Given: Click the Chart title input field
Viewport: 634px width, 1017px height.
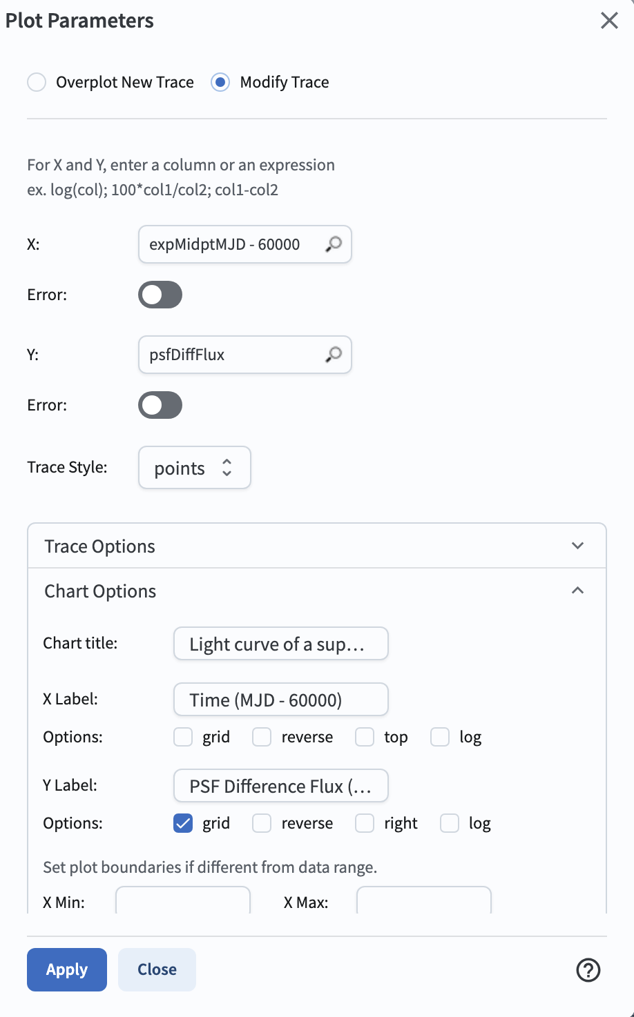Looking at the screenshot, I should (x=280, y=644).
